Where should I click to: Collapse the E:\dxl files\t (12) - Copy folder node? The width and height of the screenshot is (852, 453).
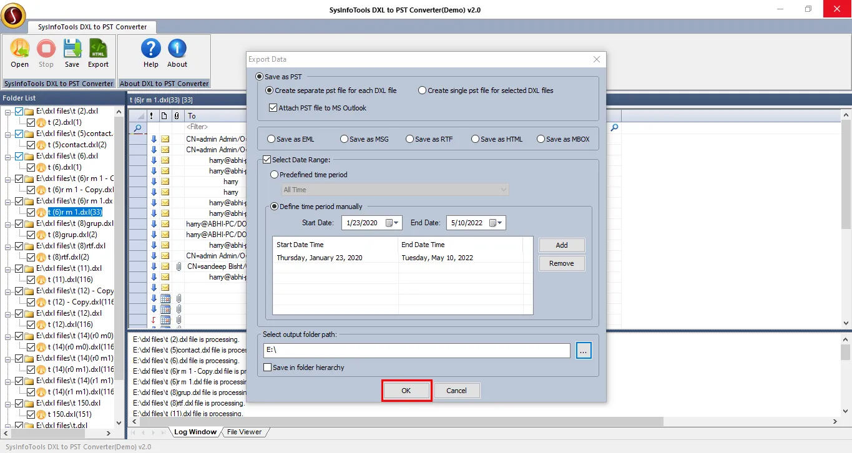point(8,291)
